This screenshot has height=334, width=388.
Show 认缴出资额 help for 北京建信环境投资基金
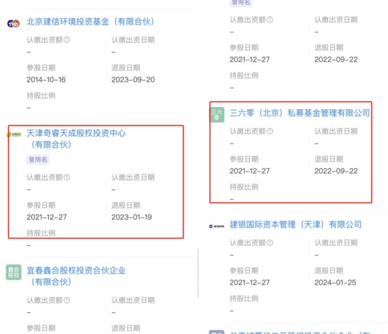point(67,40)
